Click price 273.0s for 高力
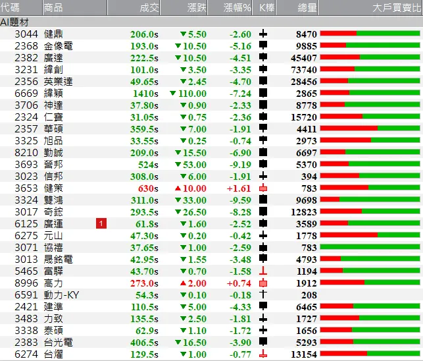 (x=144, y=283)
